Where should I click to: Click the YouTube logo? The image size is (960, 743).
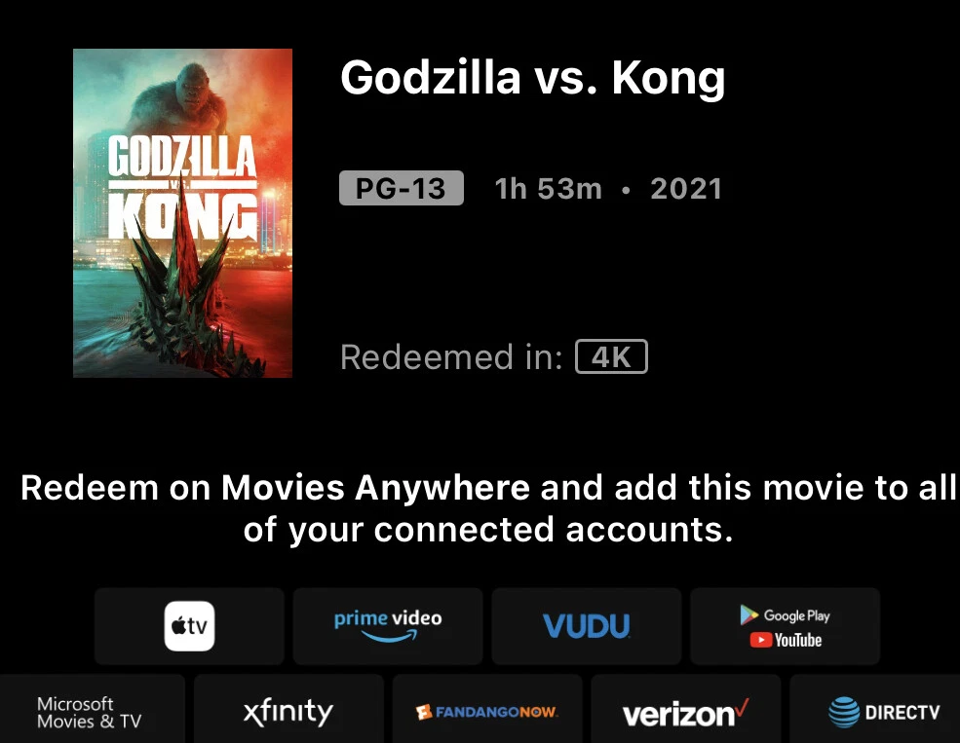[x=786, y=640]
